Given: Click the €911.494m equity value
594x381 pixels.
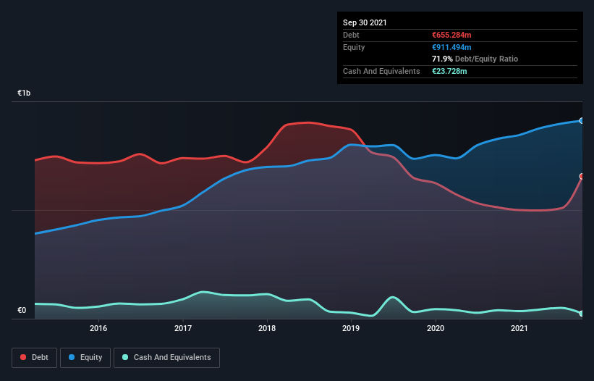Looking at the screenshot, I should tap(451, 47).
